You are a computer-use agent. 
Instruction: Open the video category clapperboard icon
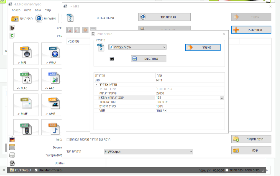[x=12, y=28]
